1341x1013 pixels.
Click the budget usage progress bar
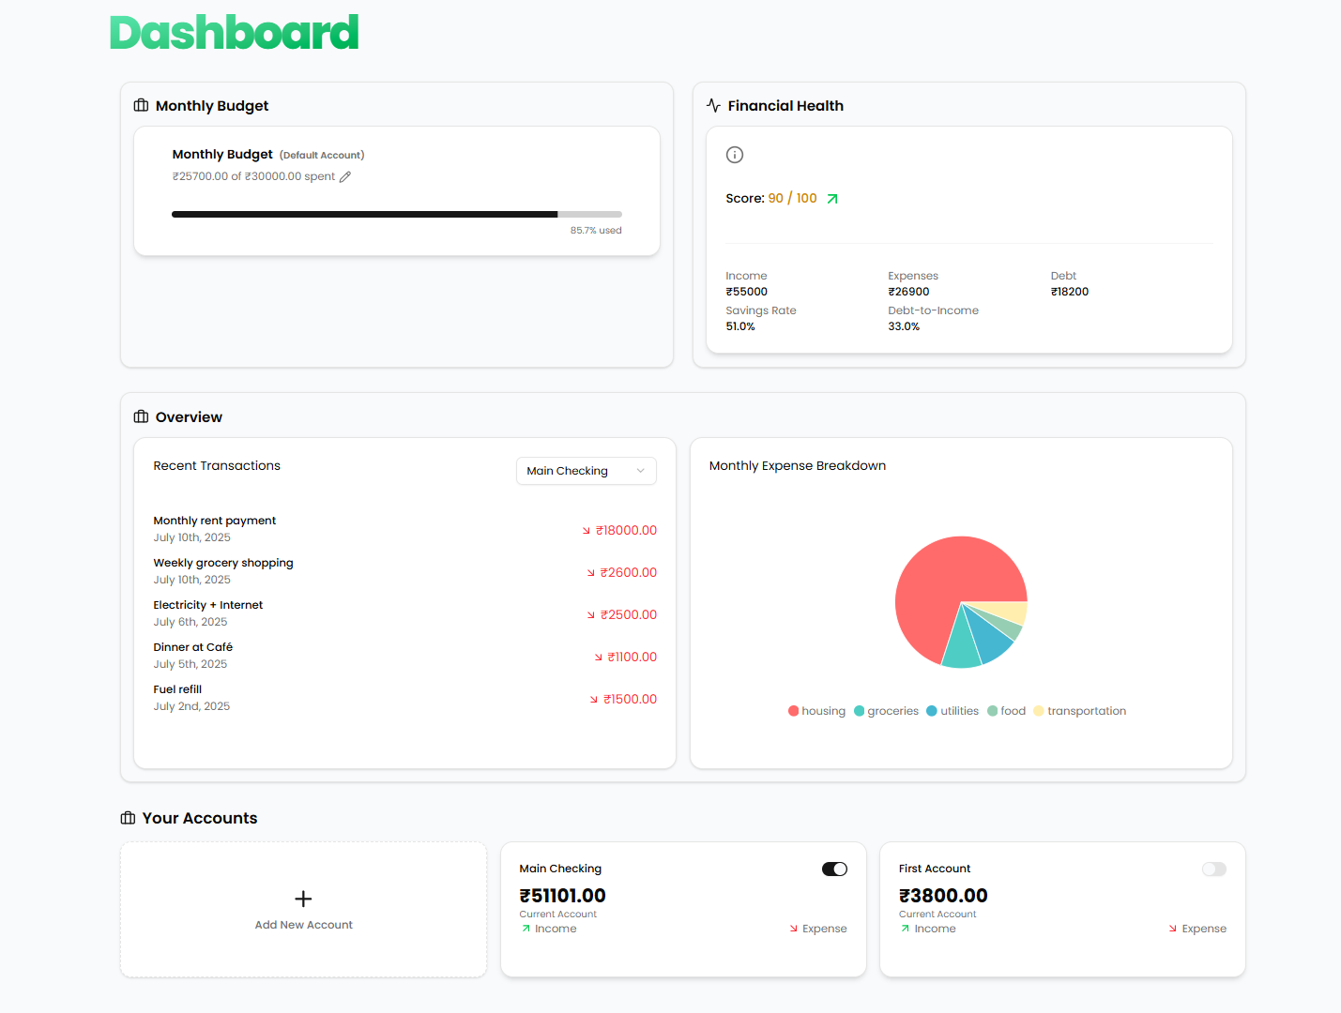pos(396,214)
